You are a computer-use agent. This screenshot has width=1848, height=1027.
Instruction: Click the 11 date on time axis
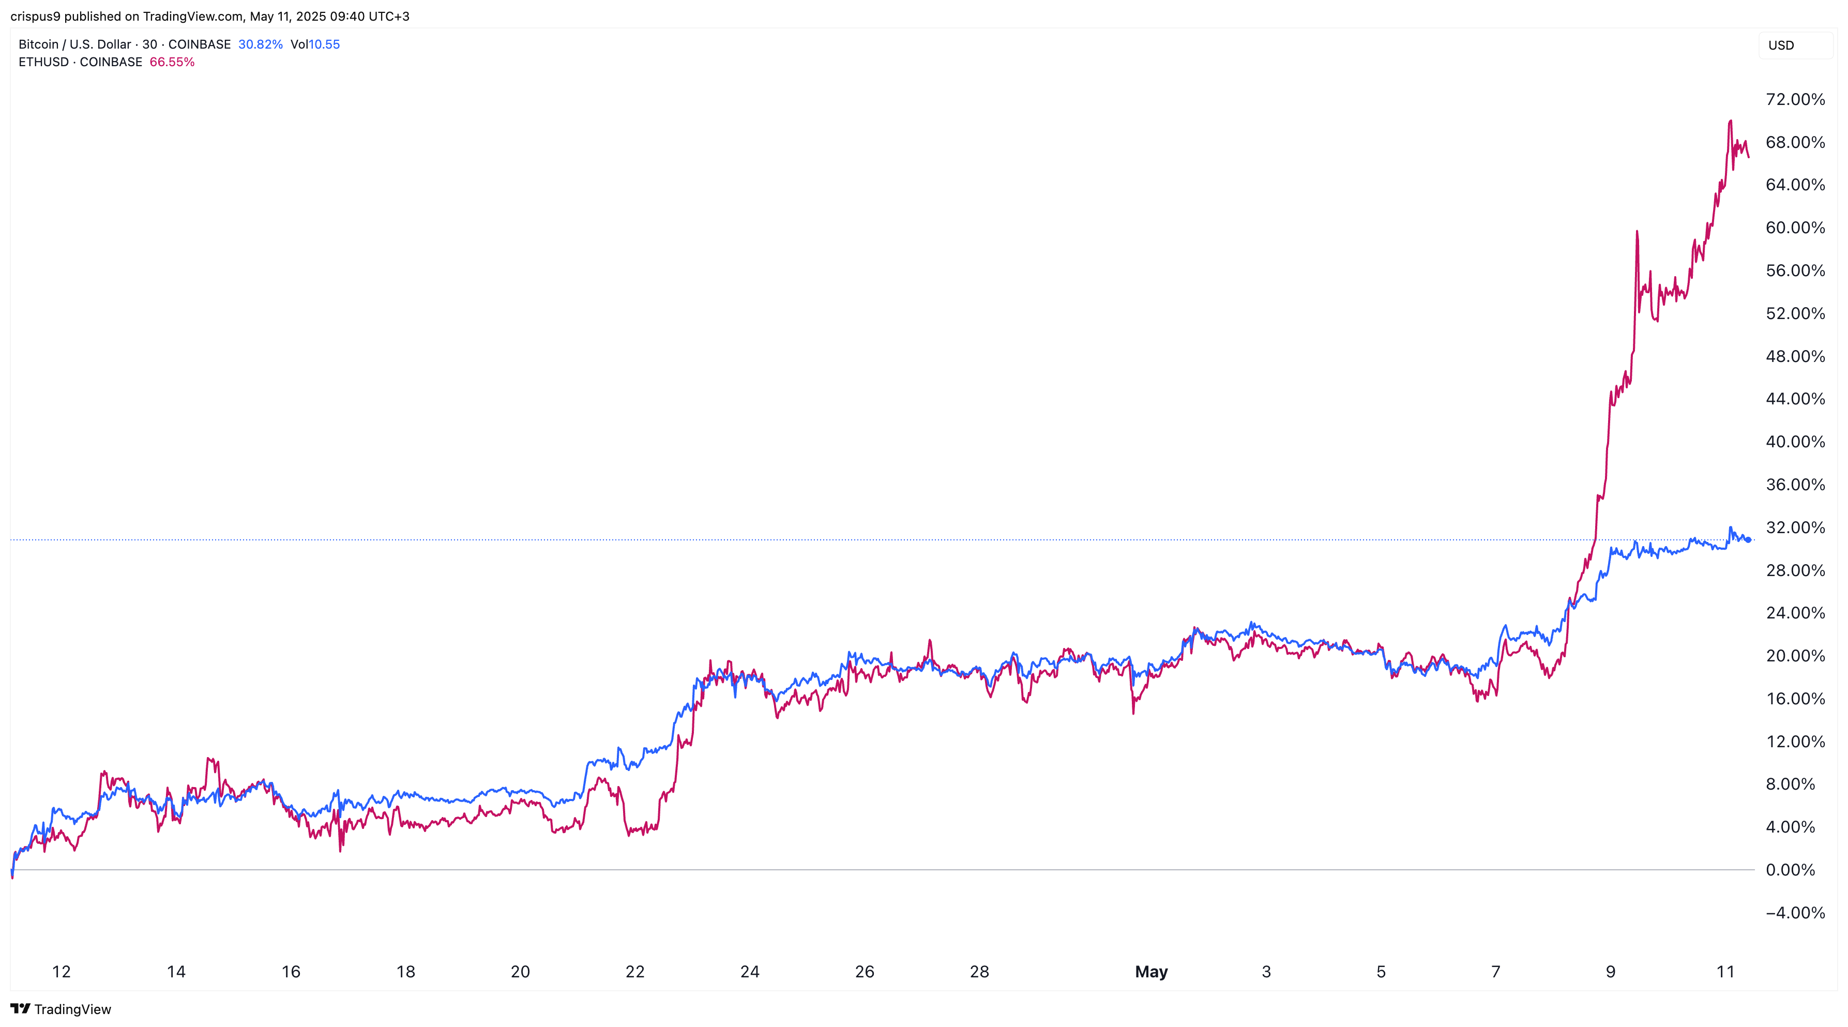(x=1725, y=972)
